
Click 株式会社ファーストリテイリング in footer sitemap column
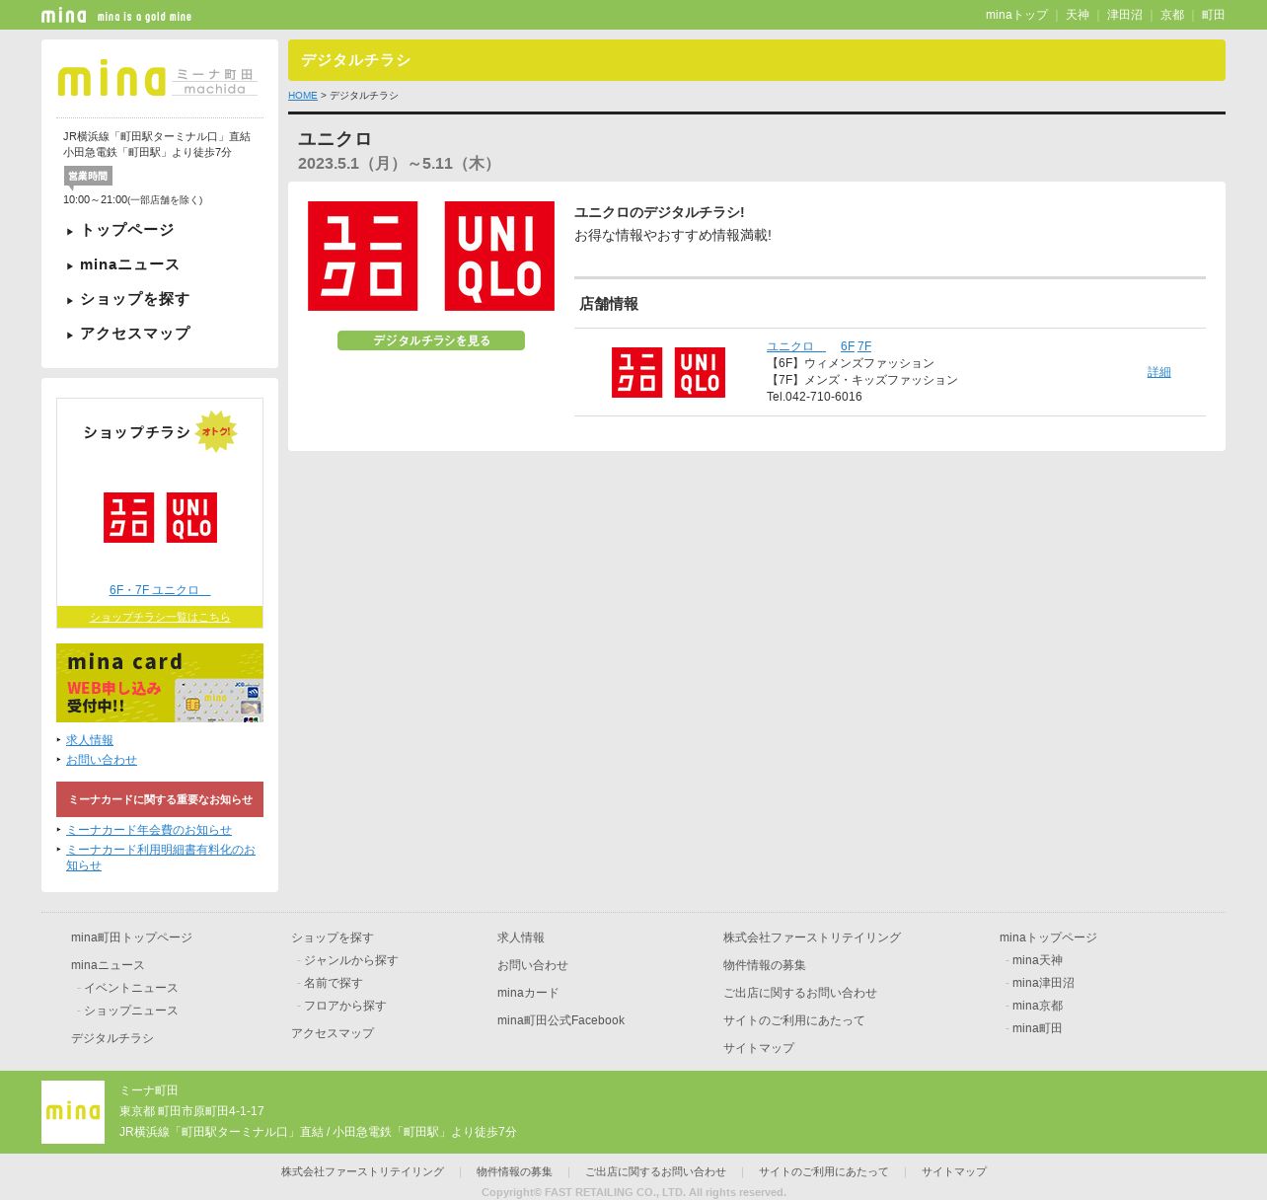(x=812, y=937)
